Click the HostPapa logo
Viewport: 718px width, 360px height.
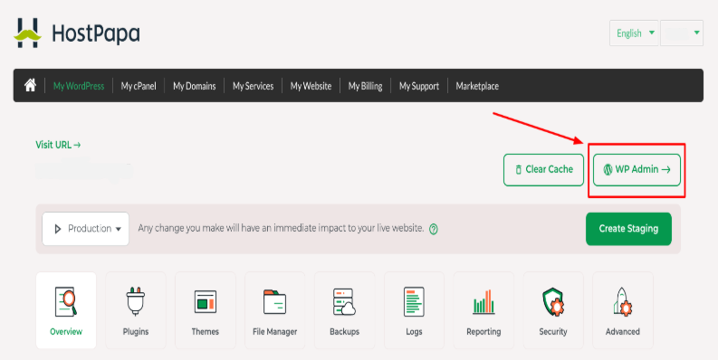[77, 33]
